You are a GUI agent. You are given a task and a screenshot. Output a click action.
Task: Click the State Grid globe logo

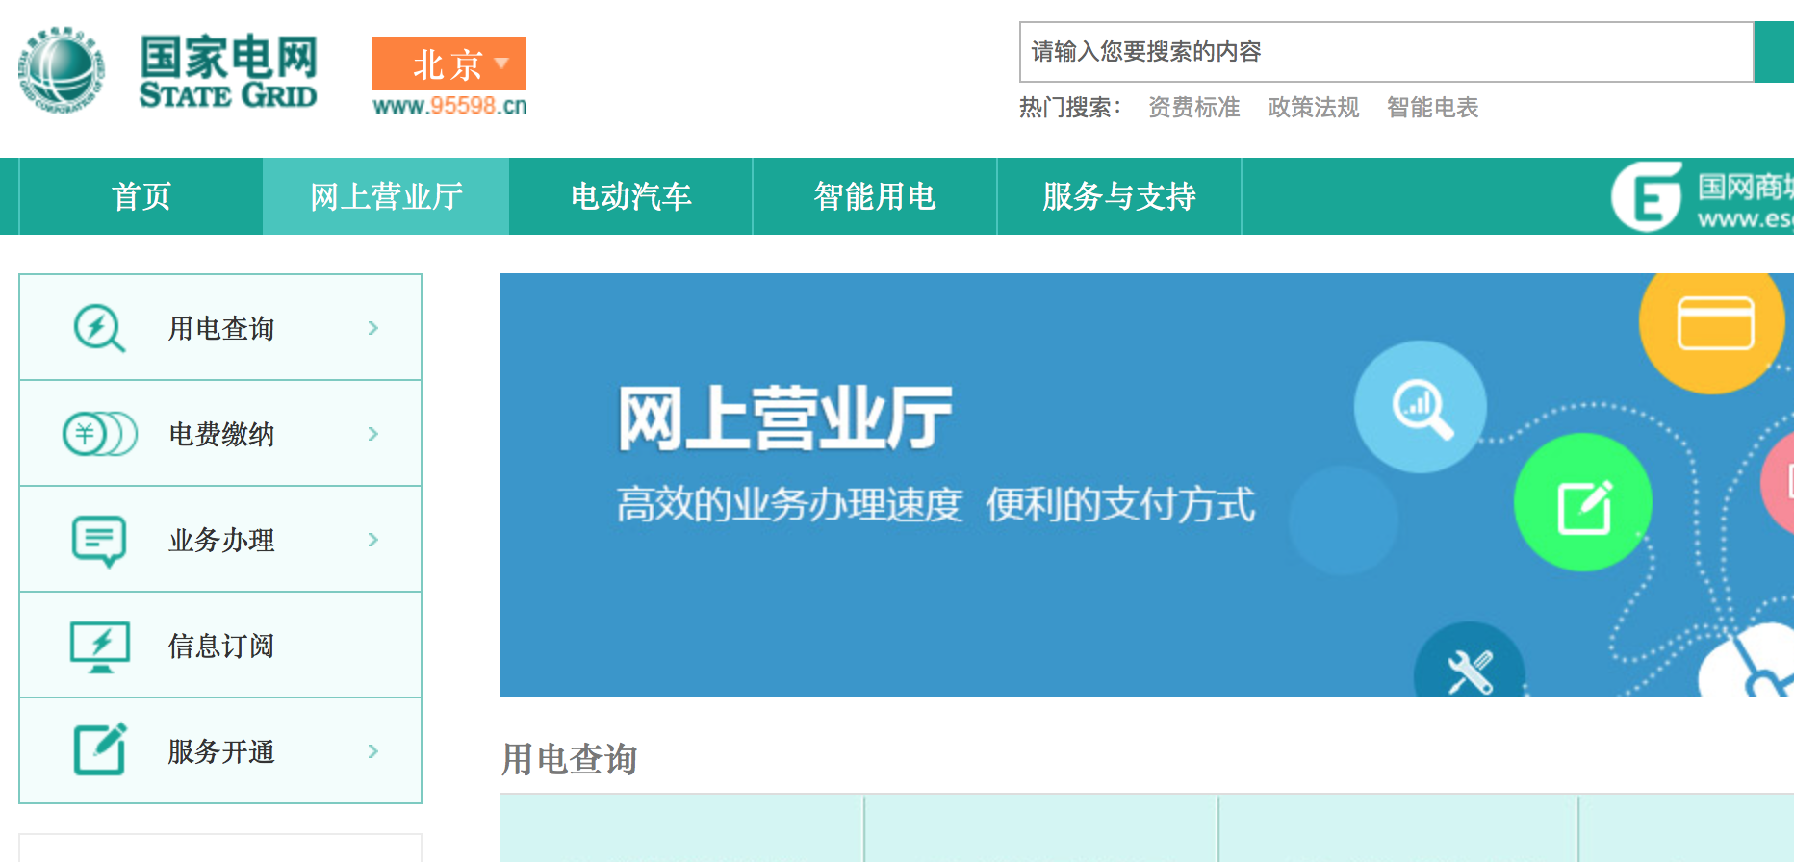coord(62,69)
